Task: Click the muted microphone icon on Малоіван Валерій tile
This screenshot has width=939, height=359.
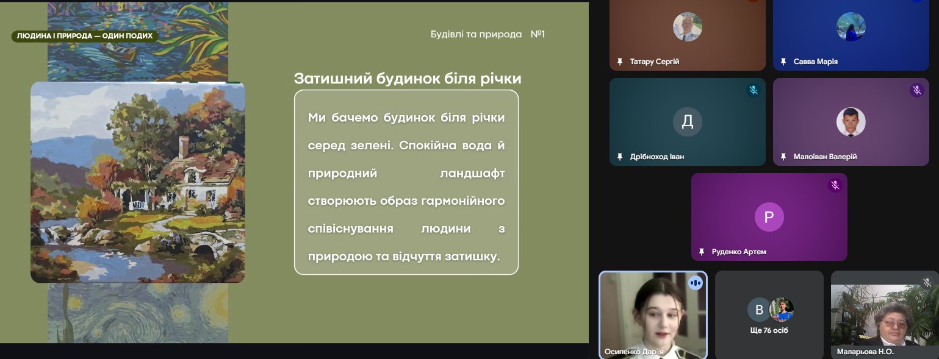Action: click(916, 90)
